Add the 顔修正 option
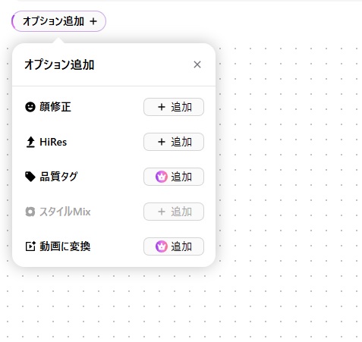Image resolution: width=362 pixels, height=342 pixels. tap(174, 107)
